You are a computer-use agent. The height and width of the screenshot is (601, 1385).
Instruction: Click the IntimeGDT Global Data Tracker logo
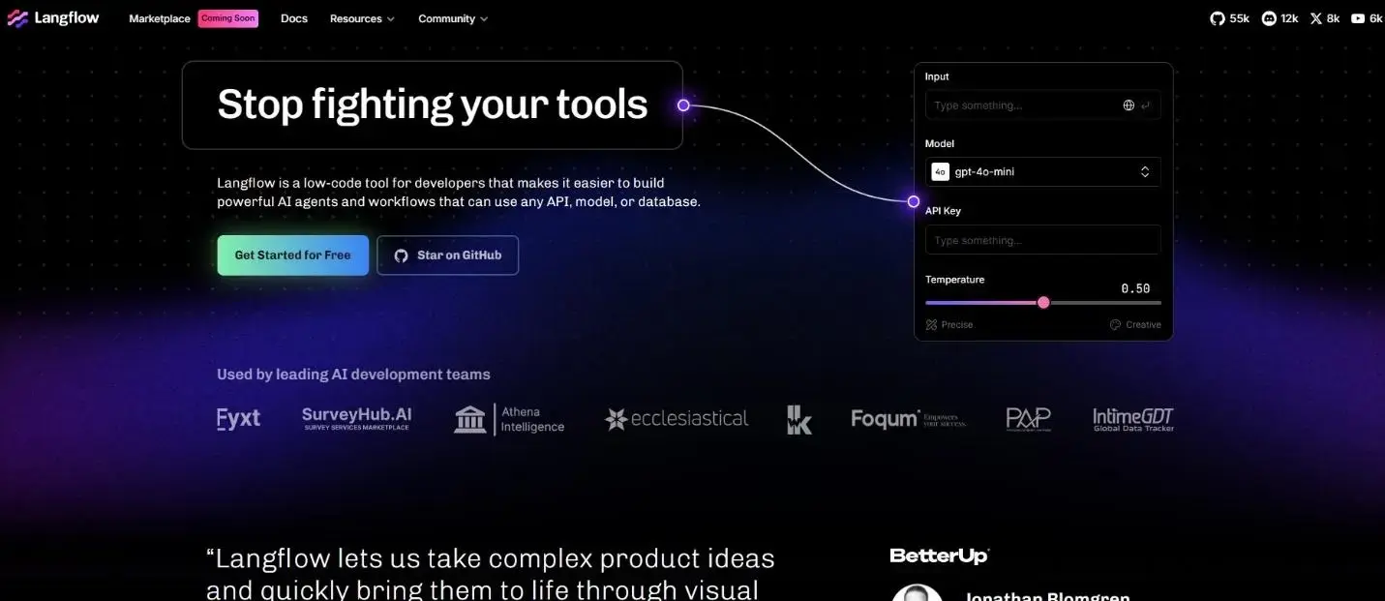(1132, 419)
